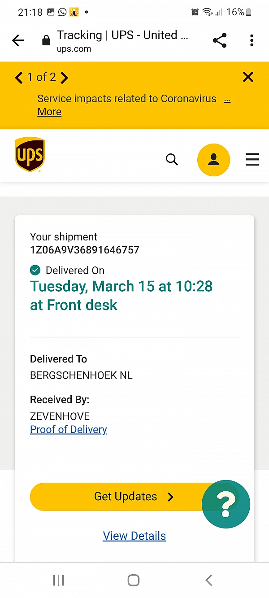Open the browser share icon
The image size is (269, 598).
(x=220, y=41)
